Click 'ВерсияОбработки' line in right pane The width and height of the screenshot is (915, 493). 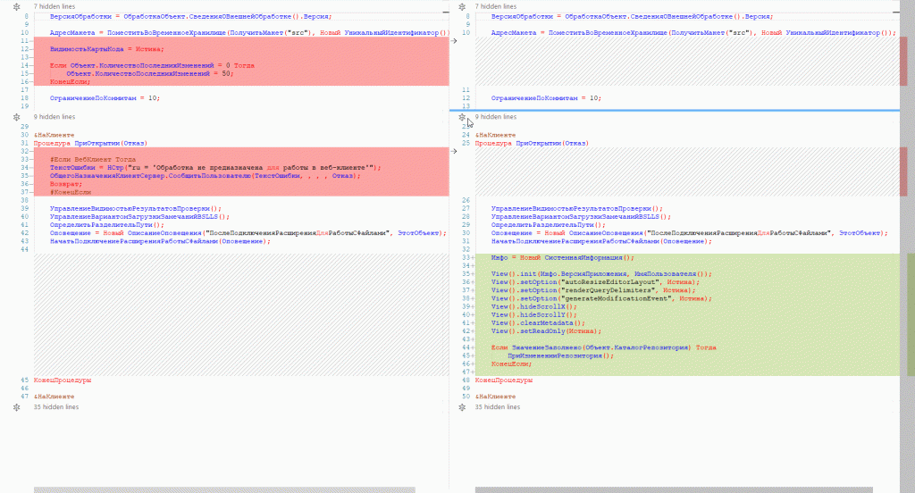(632, 16)
